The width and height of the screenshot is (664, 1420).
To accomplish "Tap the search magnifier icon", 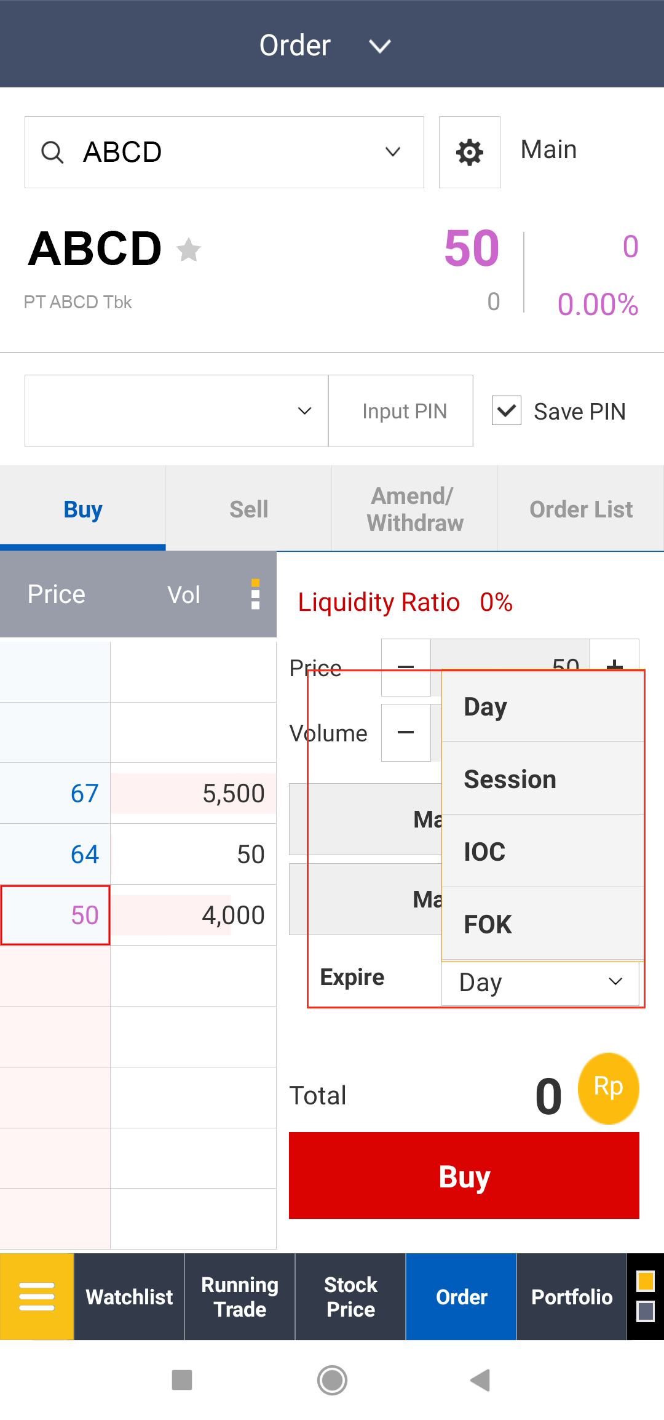I will (52, 152).
